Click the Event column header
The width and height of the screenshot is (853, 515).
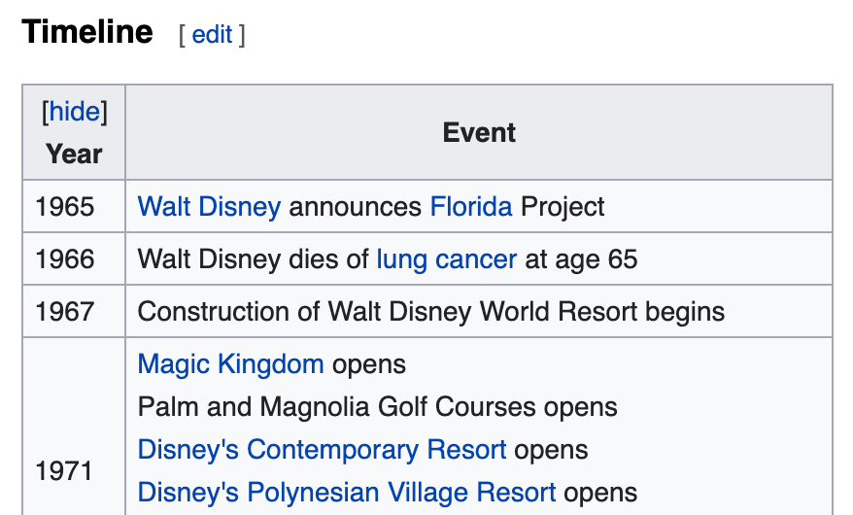[479, 132]
